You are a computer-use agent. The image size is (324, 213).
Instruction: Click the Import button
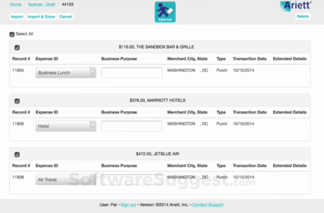tap(17, 16)
